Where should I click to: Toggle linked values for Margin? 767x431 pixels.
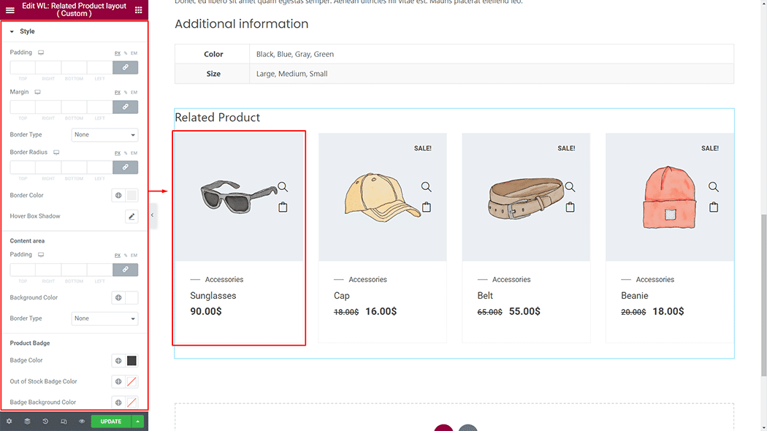point(125,107)
